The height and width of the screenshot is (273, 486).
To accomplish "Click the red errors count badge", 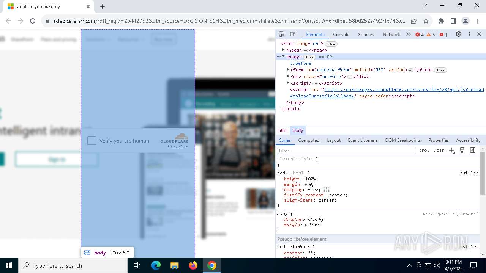I will [x=420, y=35].
